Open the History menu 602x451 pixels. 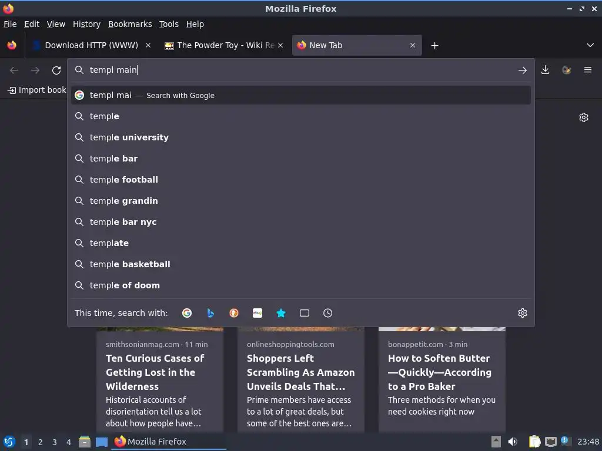tap(87, 24)
